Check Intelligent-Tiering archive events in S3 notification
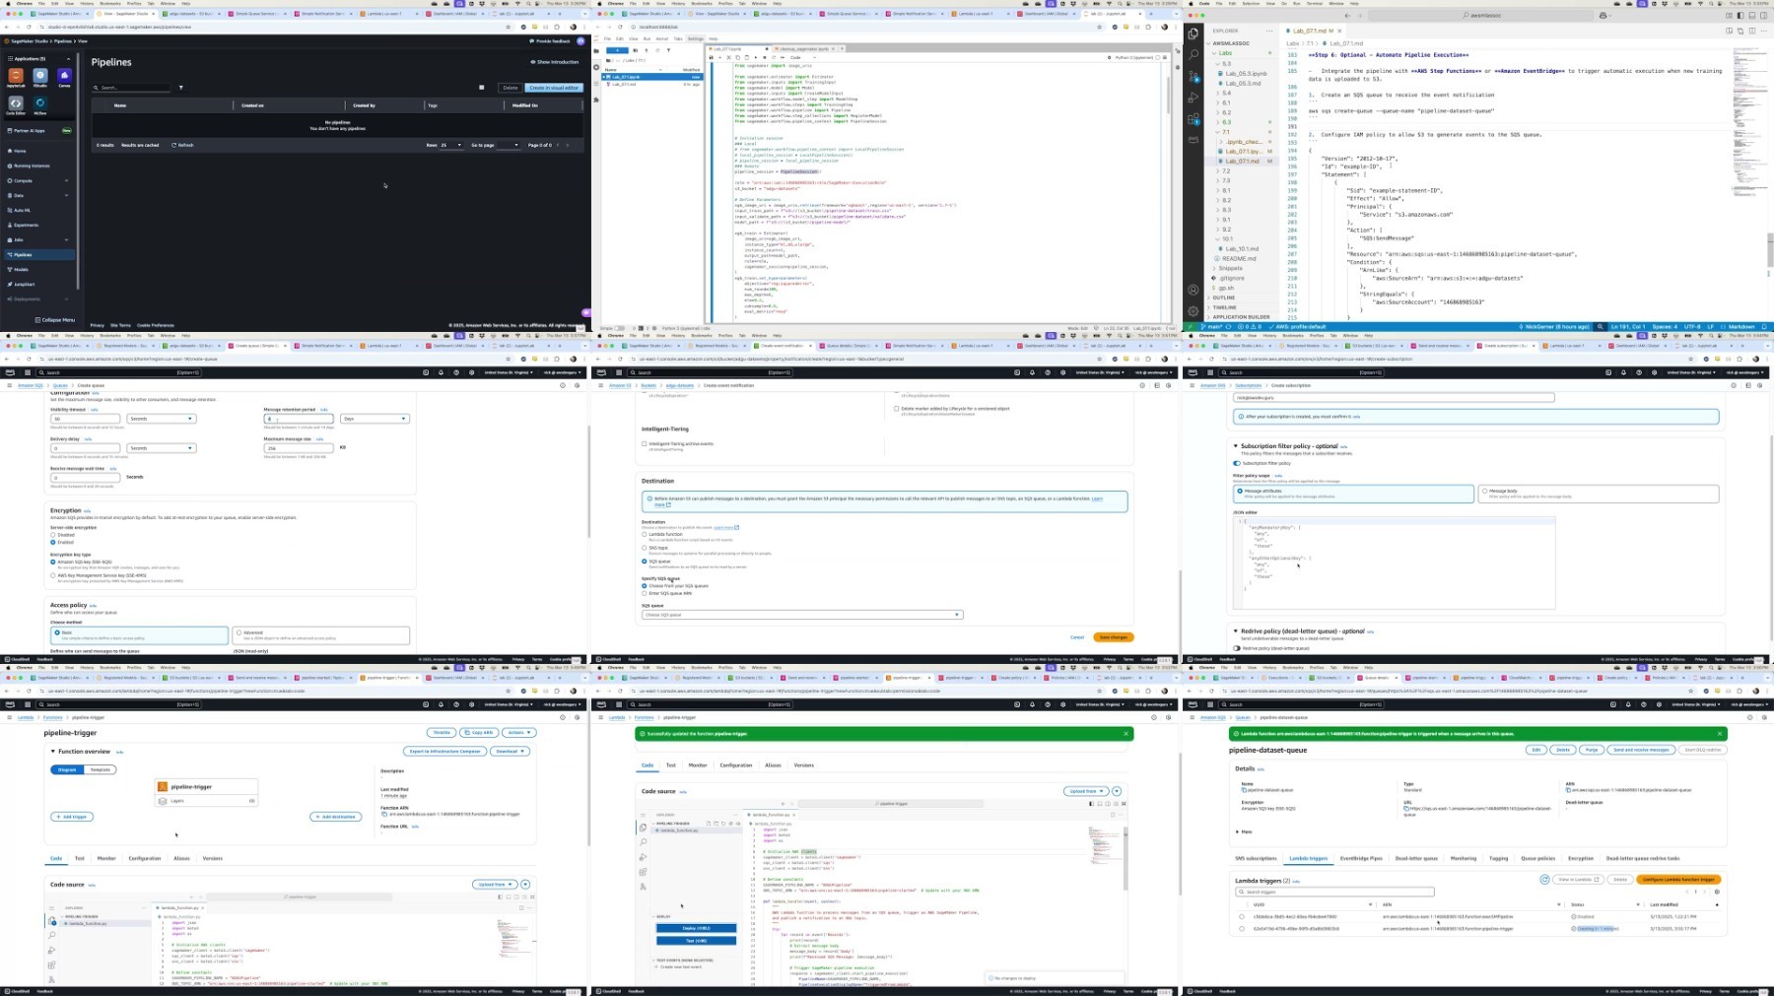1774x996 pixels. 645,443
